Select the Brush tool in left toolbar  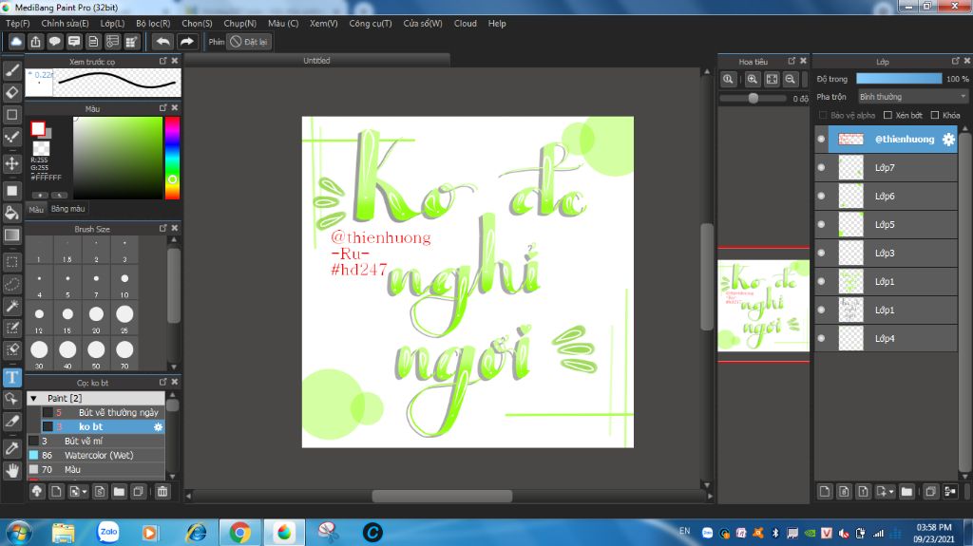(x=11, y=70)
